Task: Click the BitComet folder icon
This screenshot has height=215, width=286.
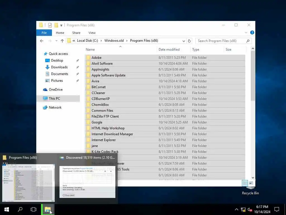Action: [88, 87]
